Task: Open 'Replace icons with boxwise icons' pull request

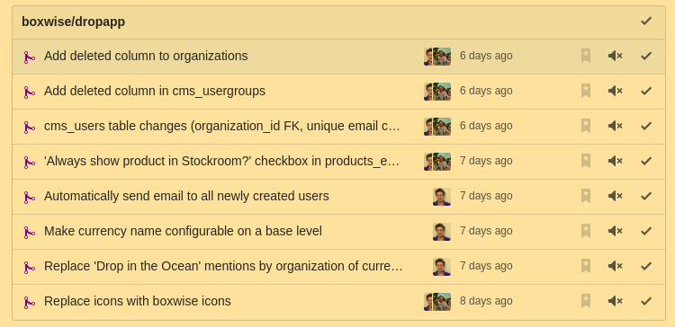Action: click(138, 301)
